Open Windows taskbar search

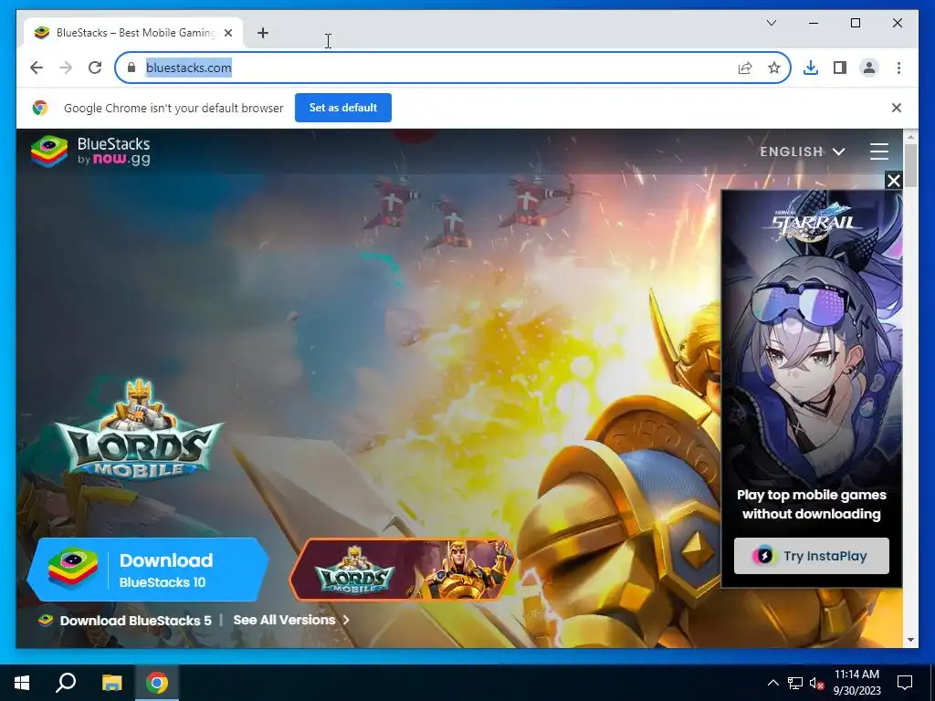66,683
